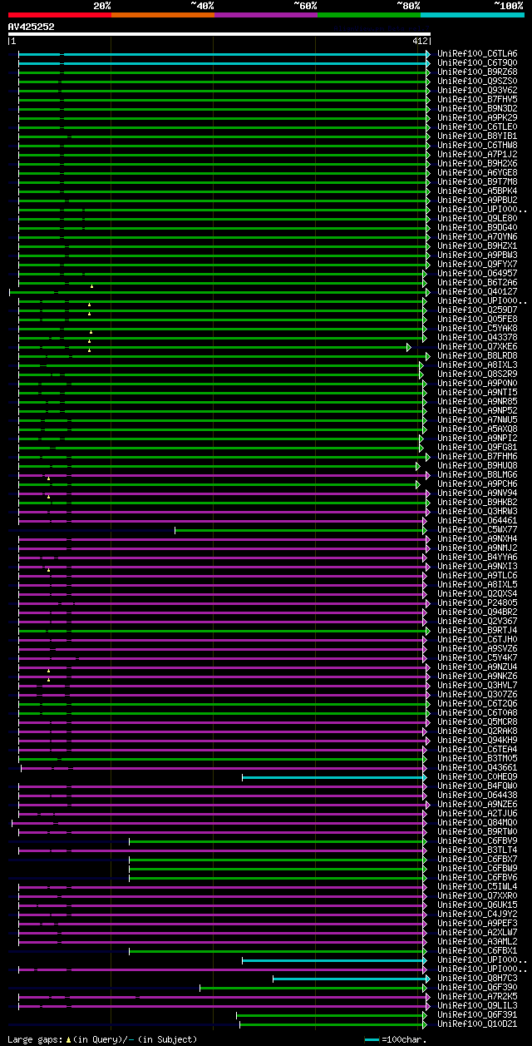Click the green ~80% identity legend segment
This screenshot has width=532, height=1046.
point(369,14)
